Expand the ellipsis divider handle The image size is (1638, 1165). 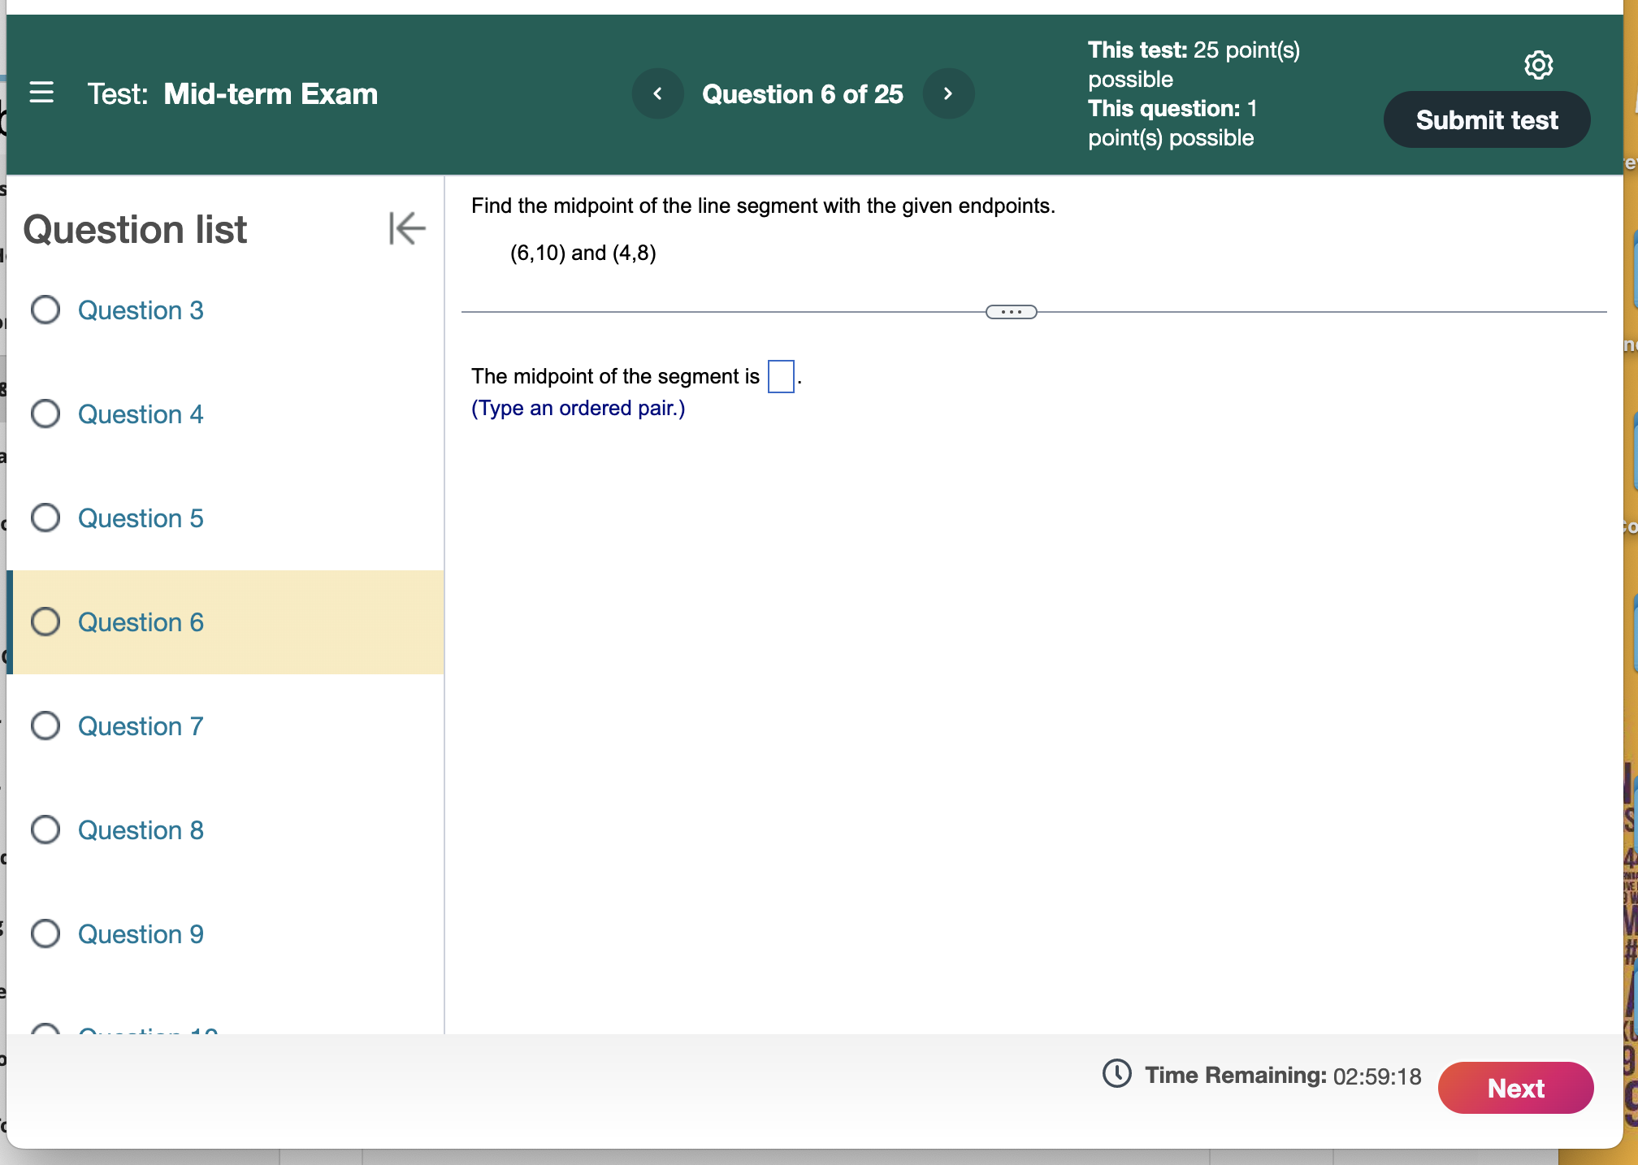[x=1011, y=312]
